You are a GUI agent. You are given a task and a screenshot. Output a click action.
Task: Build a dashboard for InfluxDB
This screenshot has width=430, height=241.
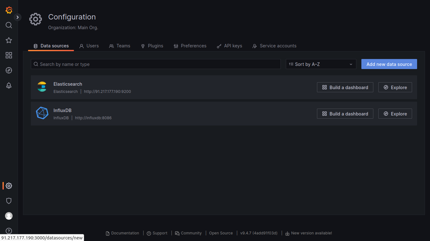(345, 114)
